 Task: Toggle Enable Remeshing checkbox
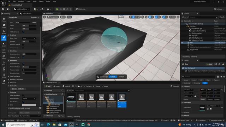click(x=23, y=64)
